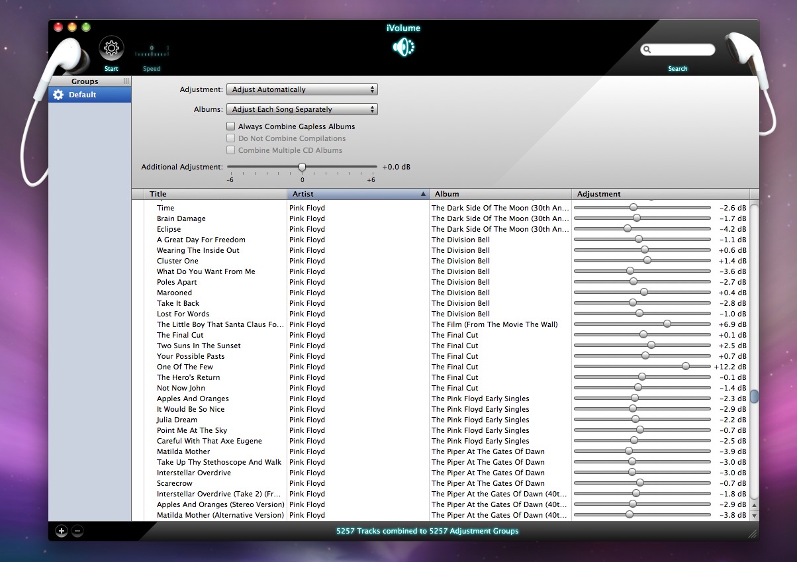Click inside the Search input field
The height and width of the screenshot is (562, 797).
click(682, 49)
